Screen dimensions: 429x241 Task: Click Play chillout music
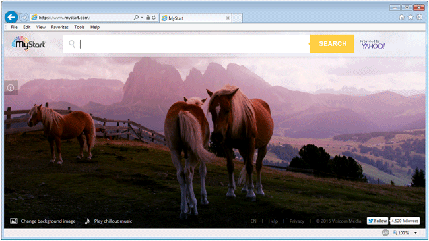(x=113, y=221)
